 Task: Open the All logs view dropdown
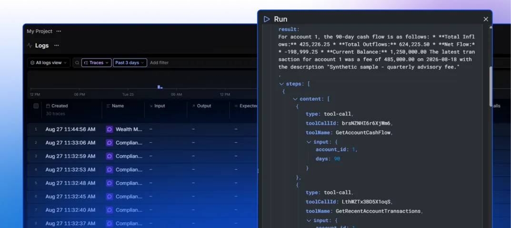(x=49, y=63)
